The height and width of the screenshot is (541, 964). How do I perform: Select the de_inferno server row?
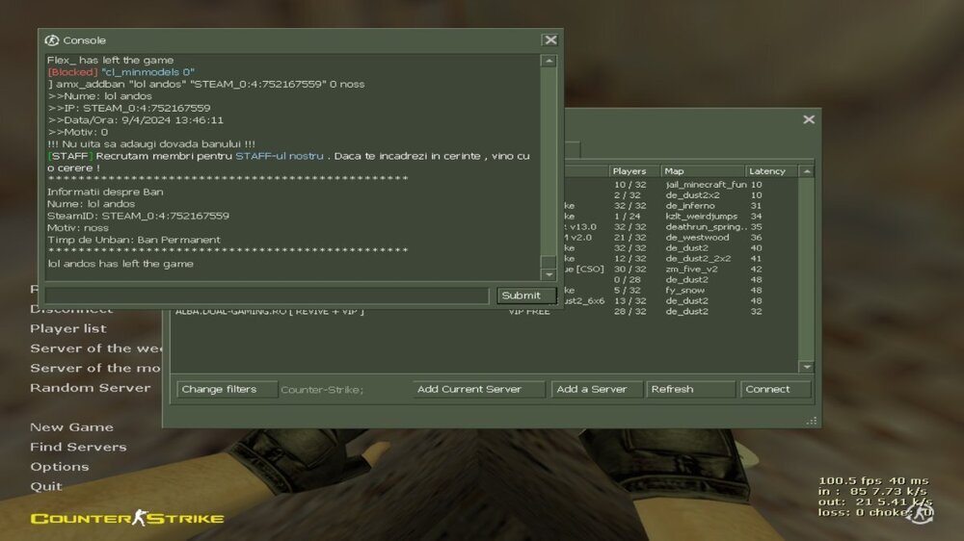pyautogui.click(x=690, y=205)
